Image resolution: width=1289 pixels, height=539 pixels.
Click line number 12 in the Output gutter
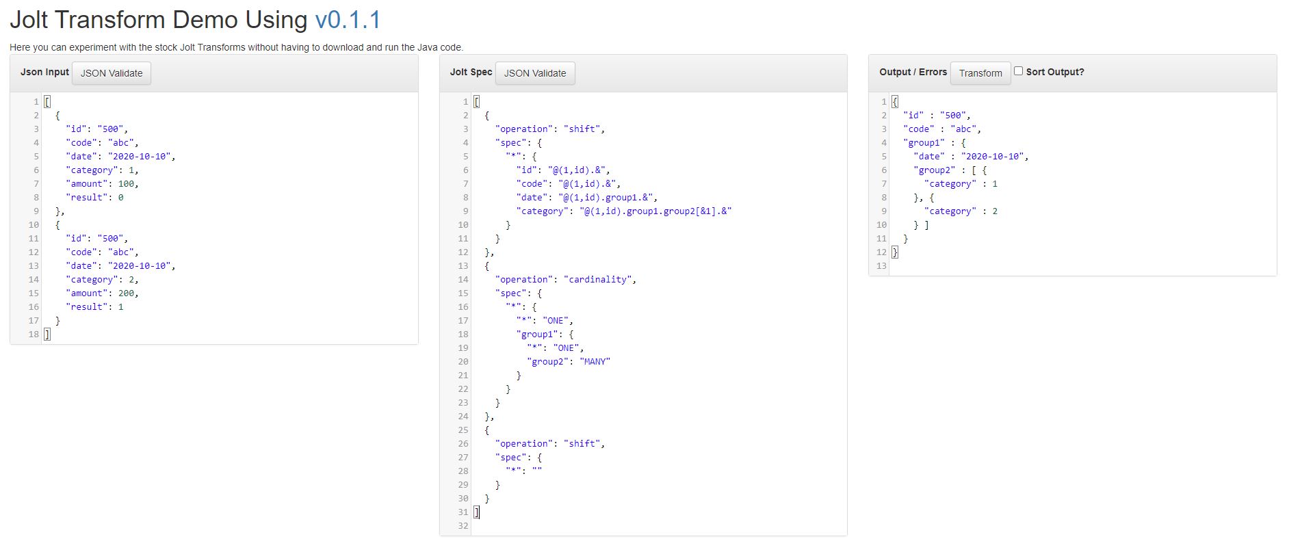click(x=881, y=252)
